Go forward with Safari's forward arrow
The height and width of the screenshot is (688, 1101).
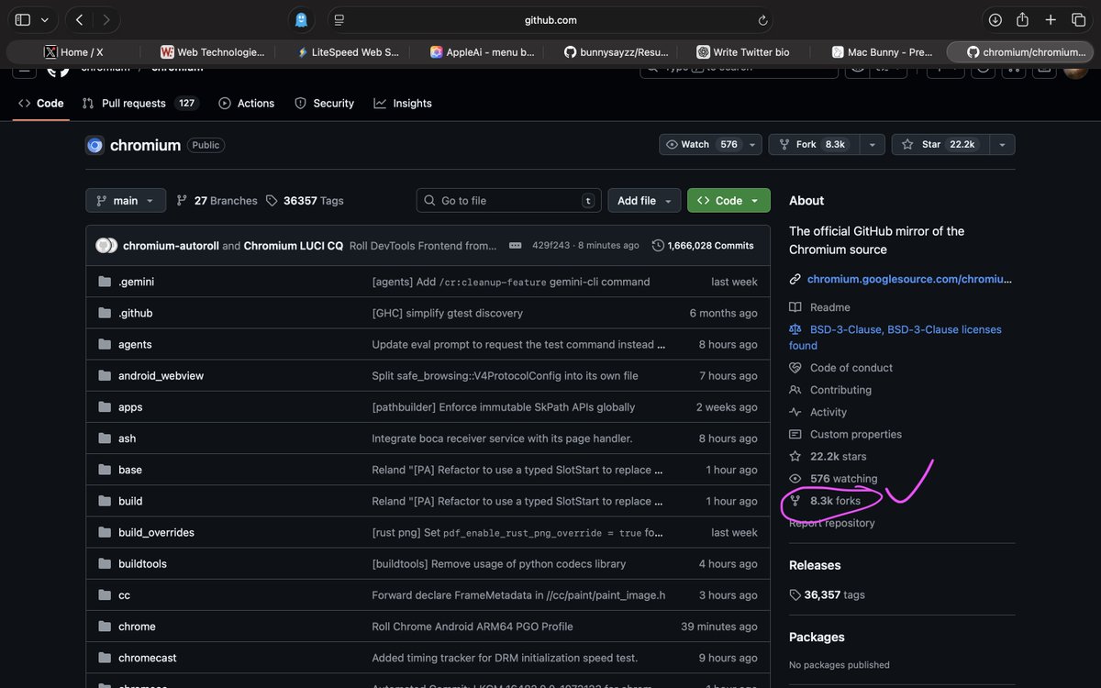pyautogui.click(x=106, y=19)
